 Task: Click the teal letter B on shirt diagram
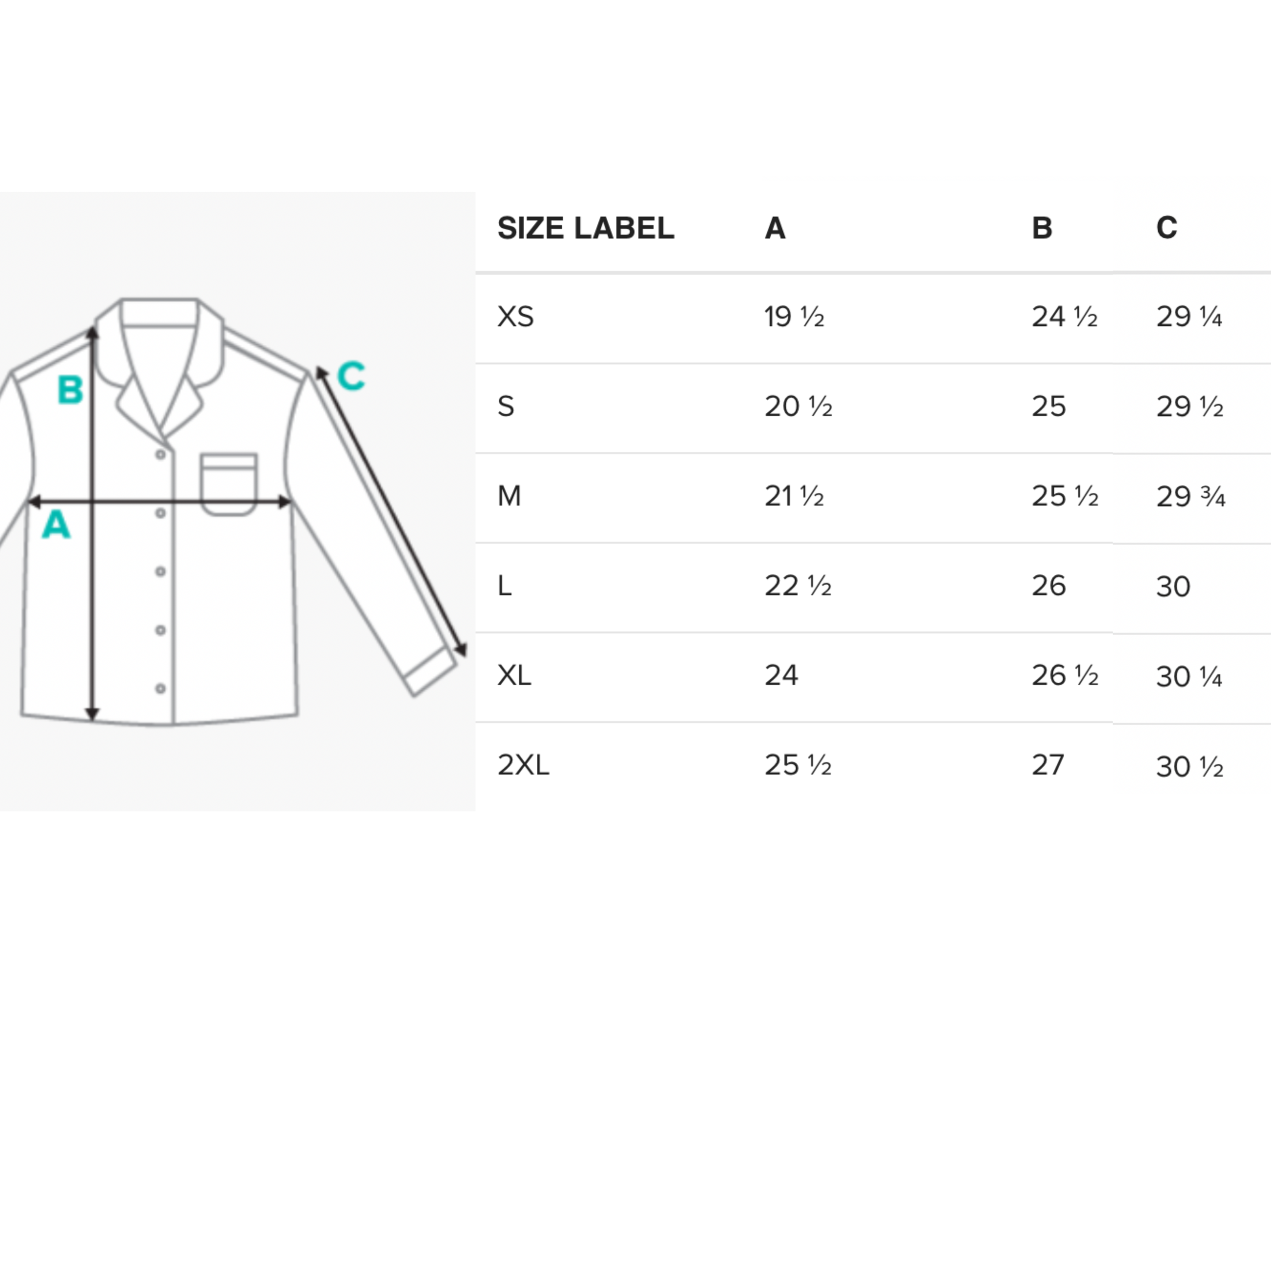(70, 389)
